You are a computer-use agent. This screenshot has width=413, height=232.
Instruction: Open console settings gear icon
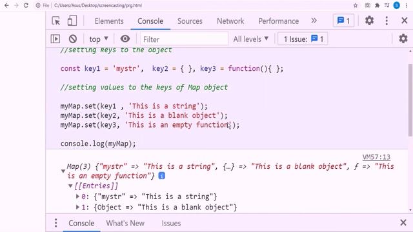403,39
